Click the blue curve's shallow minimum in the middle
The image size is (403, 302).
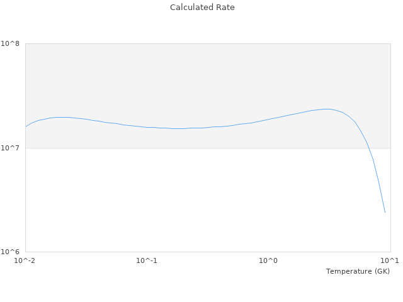click(178, 128)
